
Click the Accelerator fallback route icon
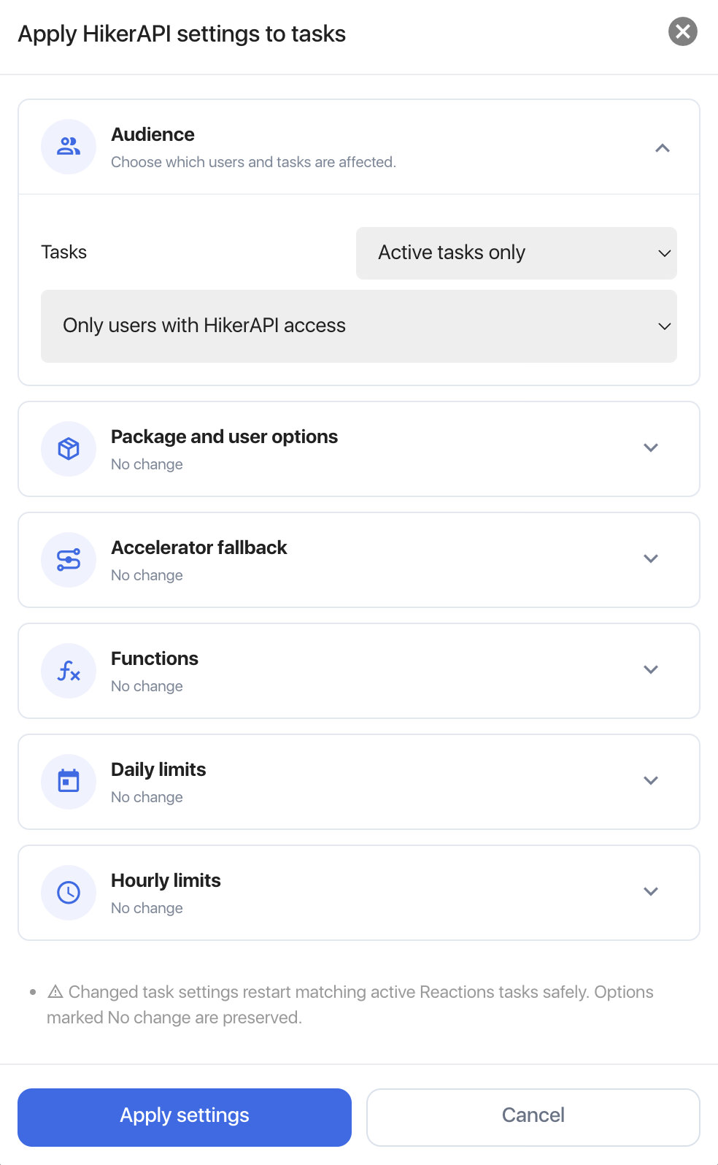[x=69, y=560]
